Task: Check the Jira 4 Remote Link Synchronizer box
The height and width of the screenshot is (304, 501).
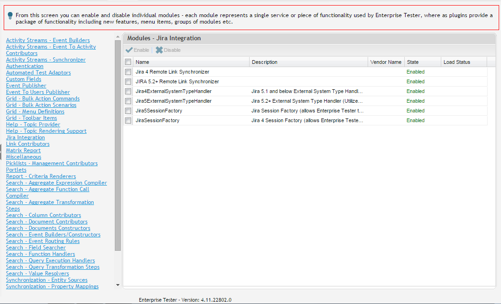Action: [x=128, y=72]
